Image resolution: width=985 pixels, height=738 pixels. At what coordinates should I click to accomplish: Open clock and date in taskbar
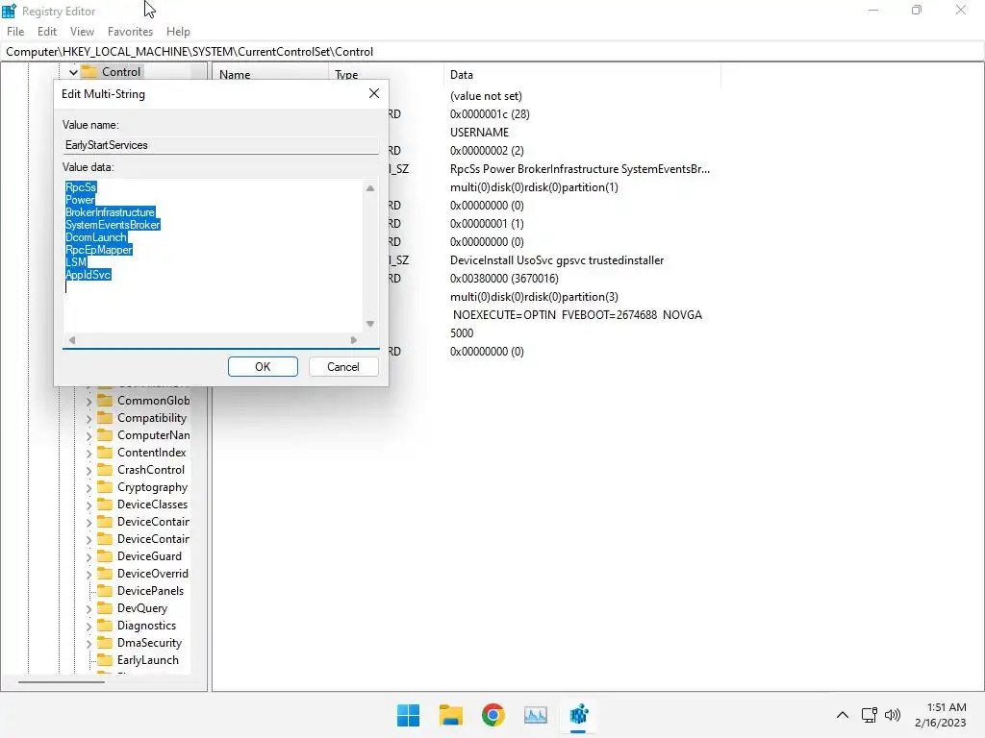(941, 715)
